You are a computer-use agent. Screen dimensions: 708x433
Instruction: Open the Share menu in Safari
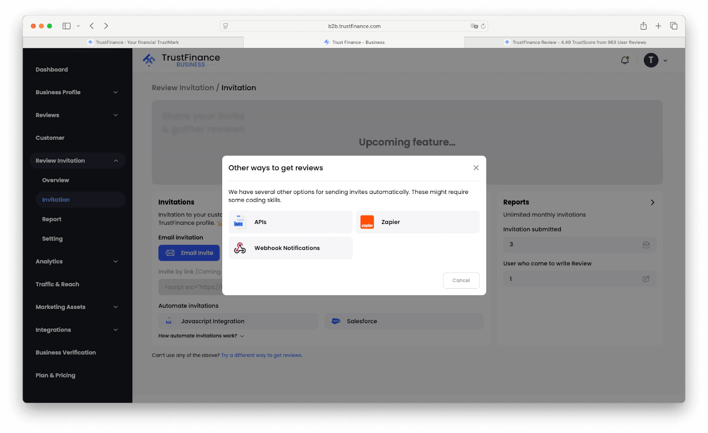[x=643, y=26]
